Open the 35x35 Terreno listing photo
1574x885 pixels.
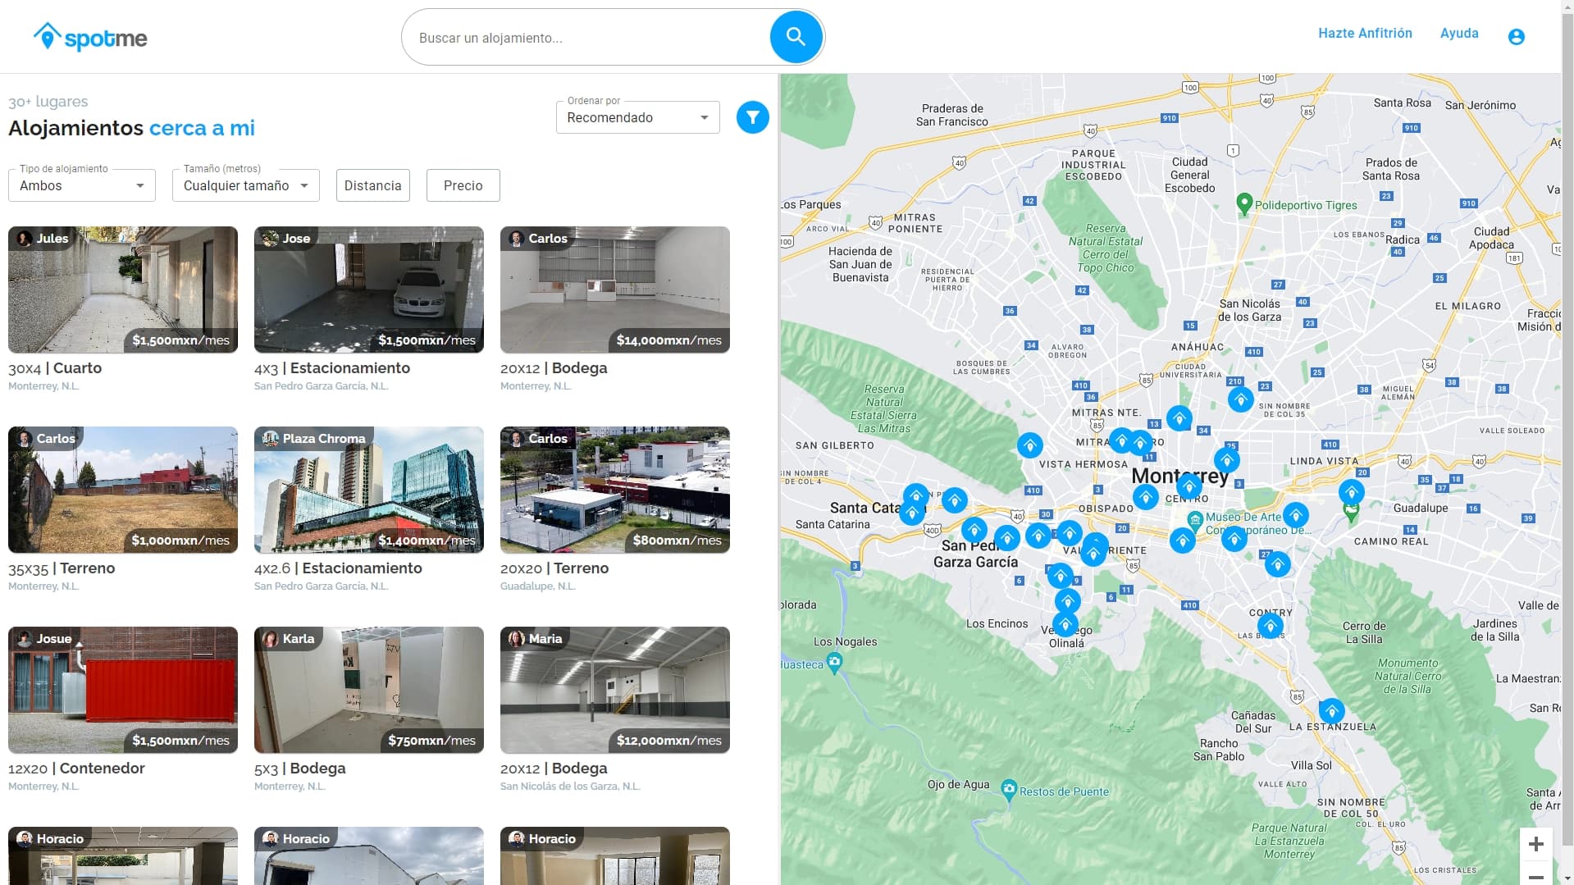(123, 490)
